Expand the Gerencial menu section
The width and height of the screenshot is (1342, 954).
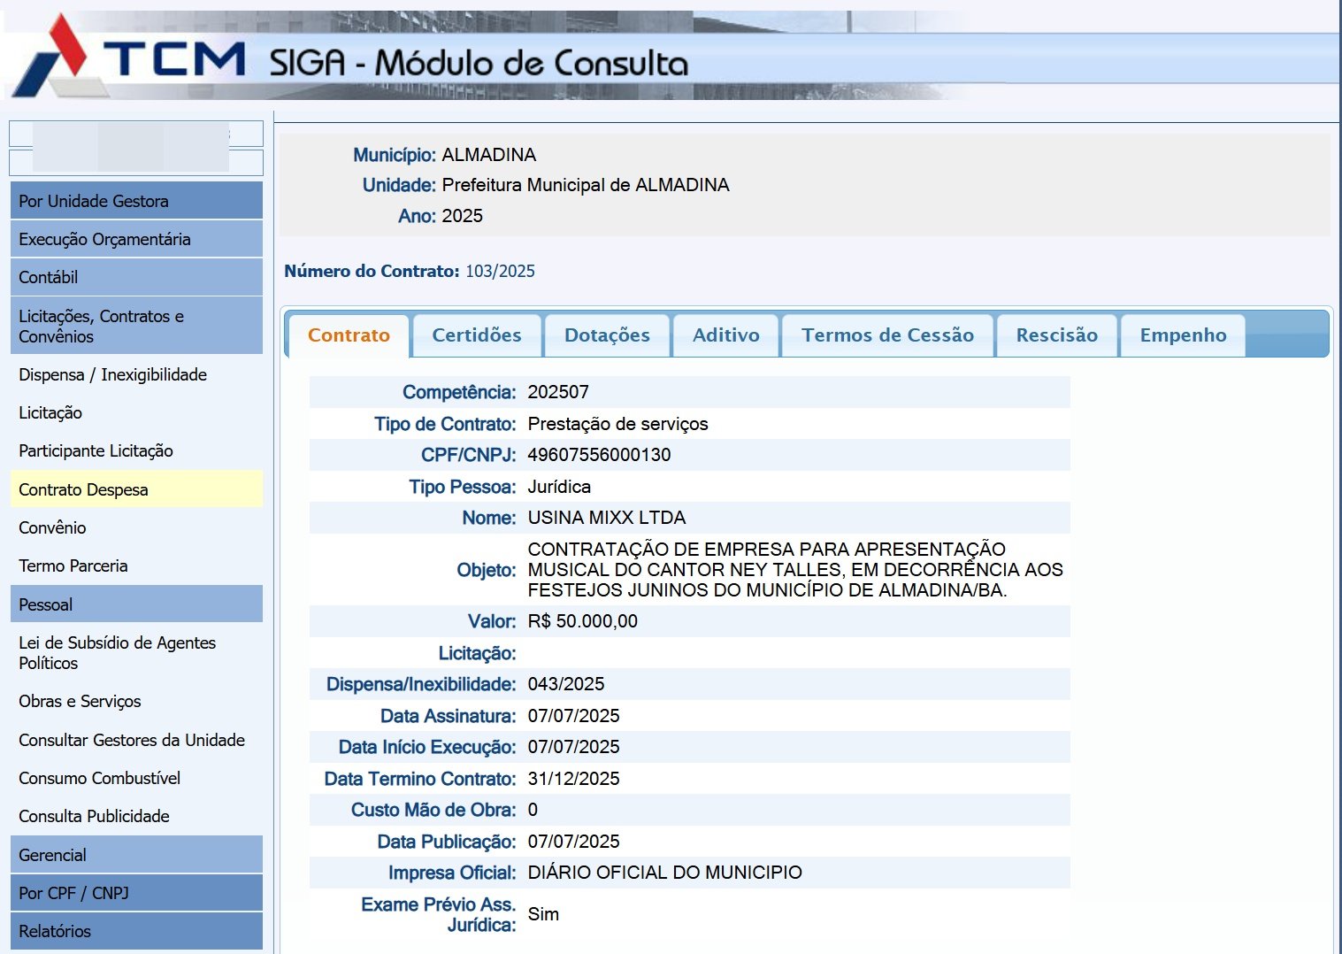[136, 855]
